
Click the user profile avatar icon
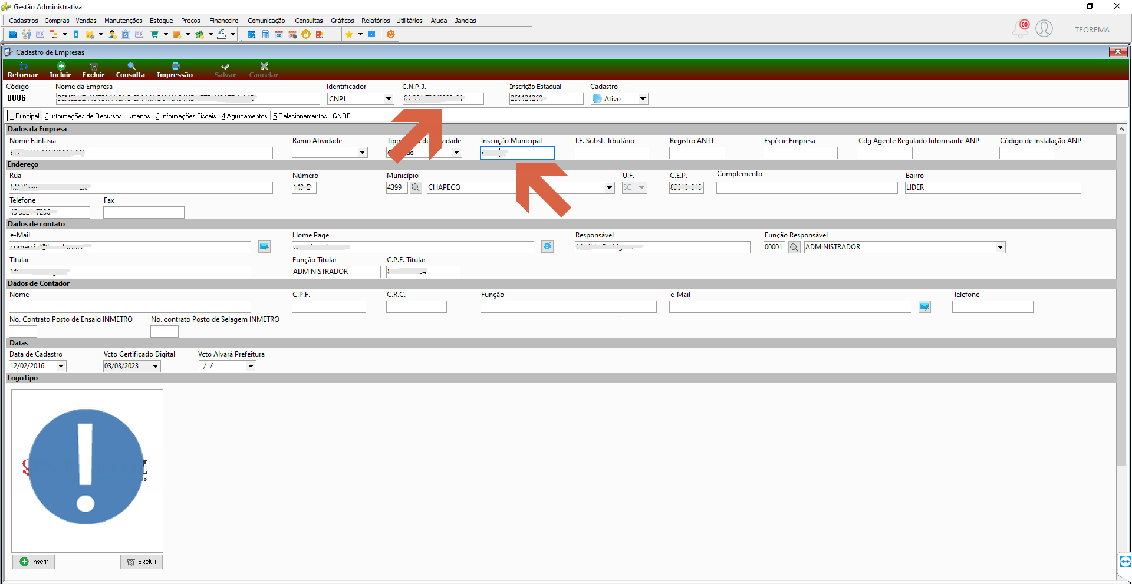(1044, 28)
